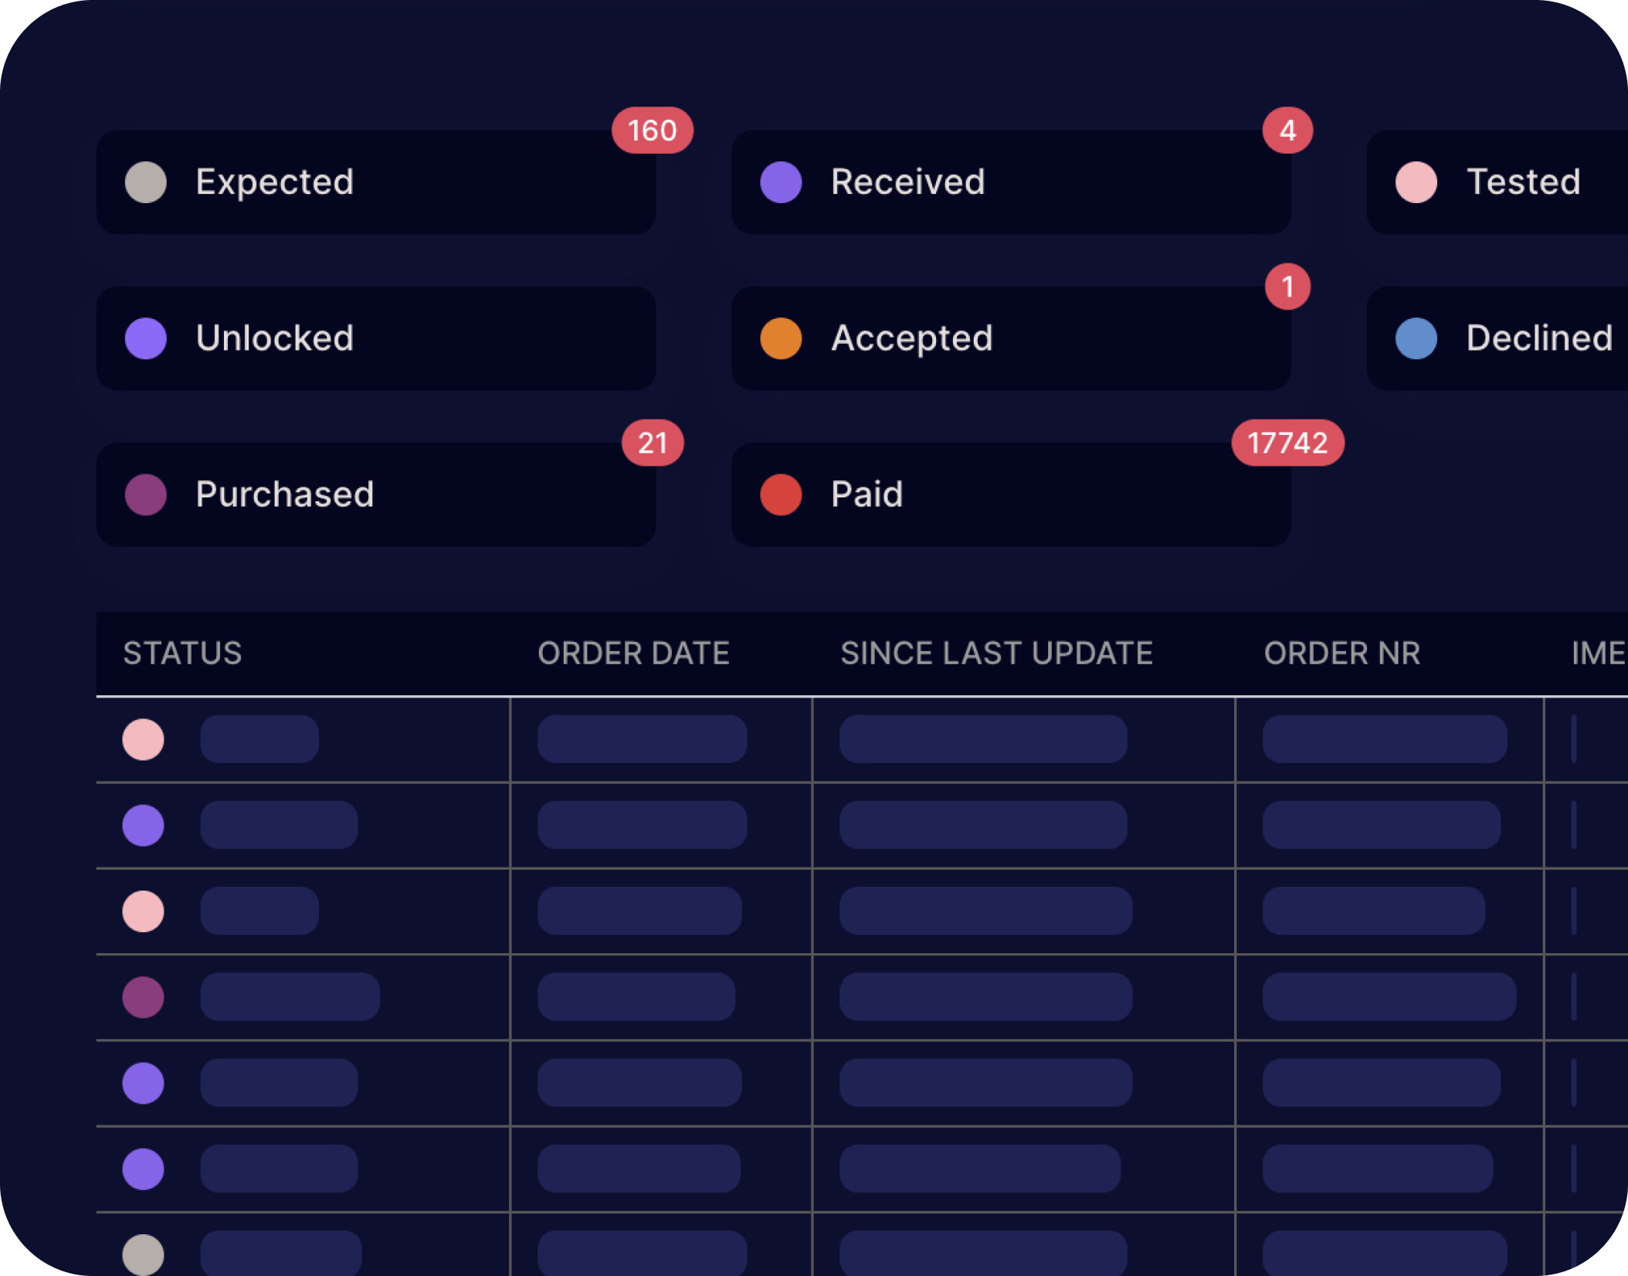Sort by ORDER DATE column header
The image size is (1628, 1276).
point(633,653)
